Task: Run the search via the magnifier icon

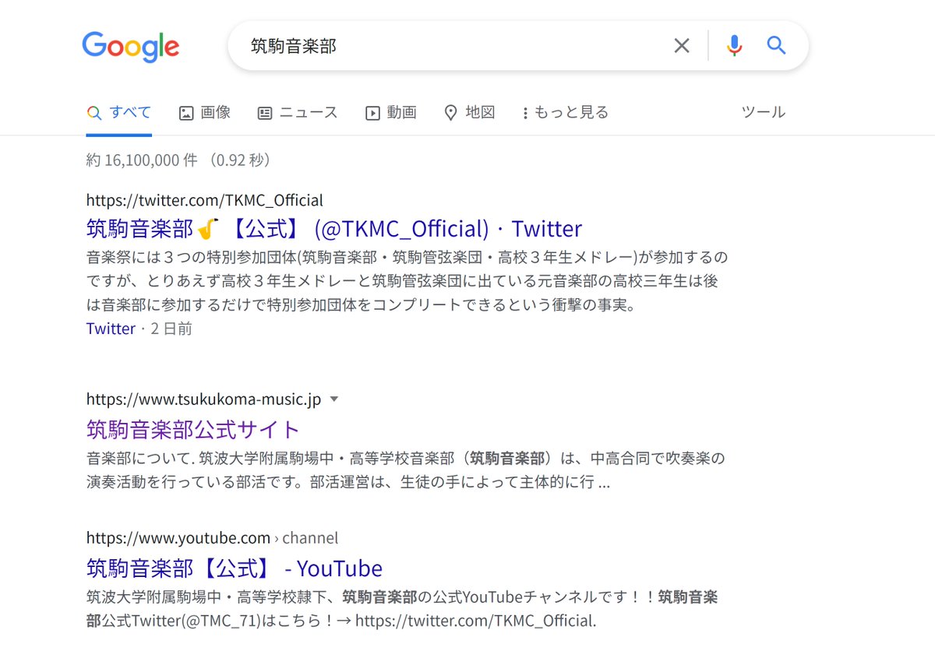Action: point(776,45)
